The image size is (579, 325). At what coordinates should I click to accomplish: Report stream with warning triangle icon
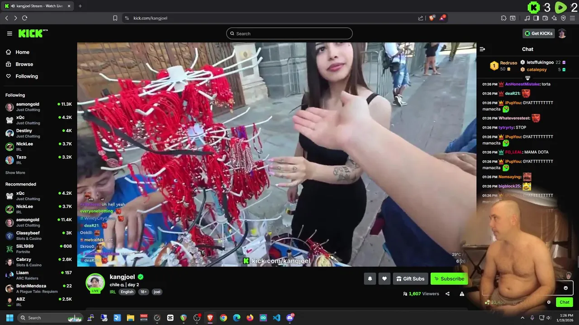462,293
